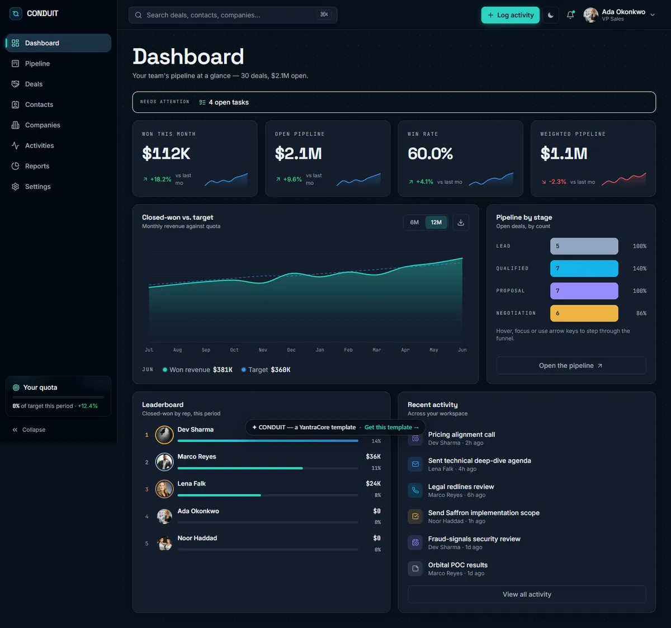Click the Settings gear icon
The height and width of the screenshot is (628, 671).
(15, 187)
